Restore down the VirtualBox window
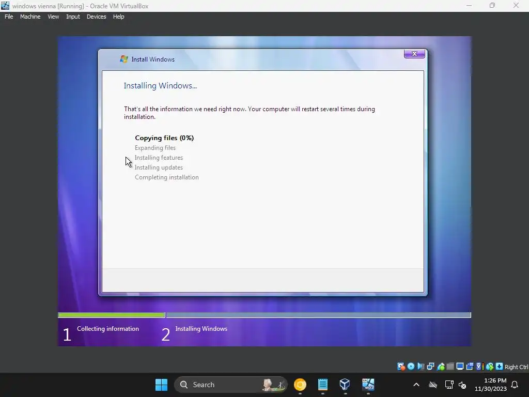Viewport: 529px width, 397px height. [492, 6]
